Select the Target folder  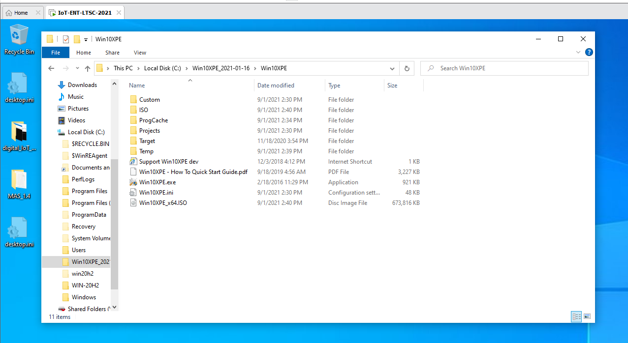[x=147, y=141]
